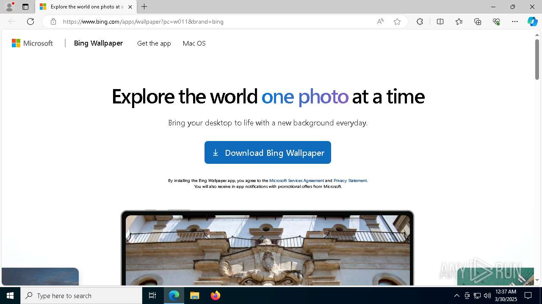
Task: Open Task View on the taskbar
Action: 152,296
